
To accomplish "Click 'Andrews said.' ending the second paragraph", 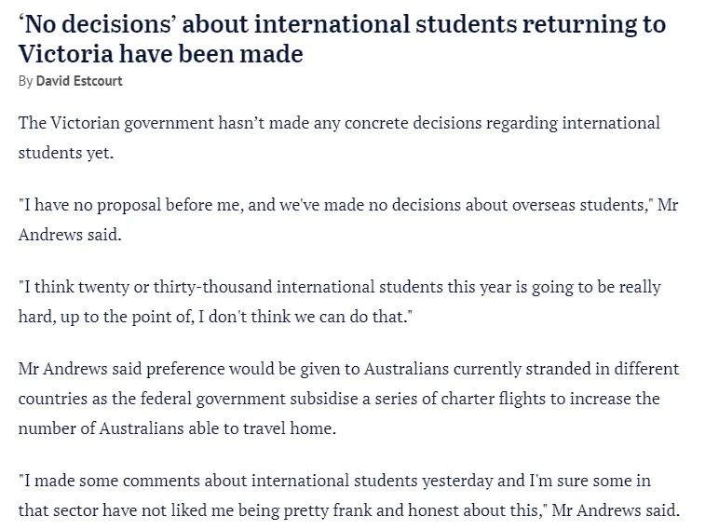I will coord(70,235).
